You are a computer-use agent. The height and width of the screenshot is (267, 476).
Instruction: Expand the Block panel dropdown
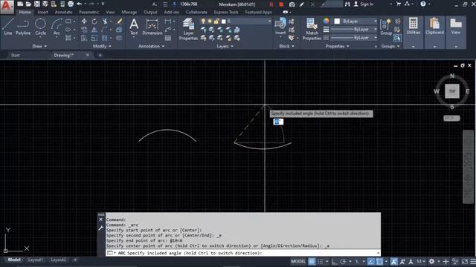coord(286,46)
